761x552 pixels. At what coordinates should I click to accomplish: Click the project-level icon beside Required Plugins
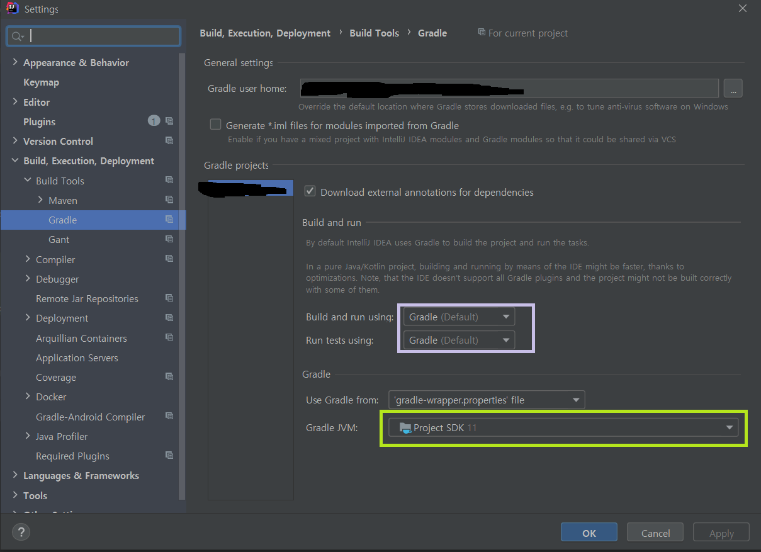pyautogui.click(x=169, y=455)
